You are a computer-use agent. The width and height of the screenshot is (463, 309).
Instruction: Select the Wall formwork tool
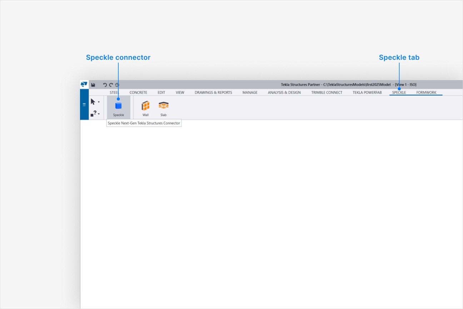click(x=145, y=109)
